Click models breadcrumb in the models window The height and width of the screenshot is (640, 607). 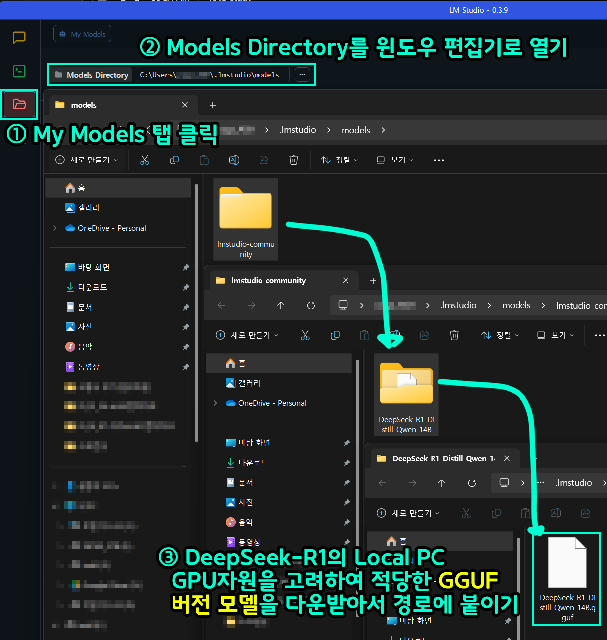coord(356,130)
